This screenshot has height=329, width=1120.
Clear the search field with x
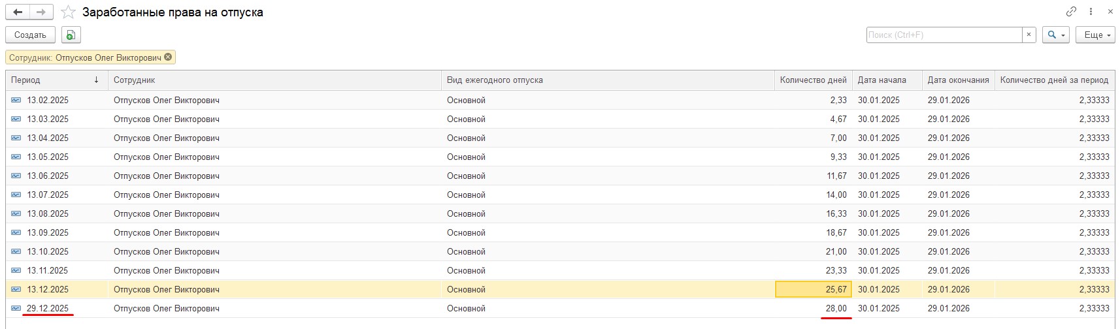(x=1029, y=35)
